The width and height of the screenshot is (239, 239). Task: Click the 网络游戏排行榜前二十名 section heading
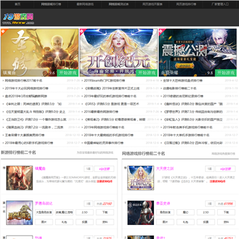(x=143, y=153)
